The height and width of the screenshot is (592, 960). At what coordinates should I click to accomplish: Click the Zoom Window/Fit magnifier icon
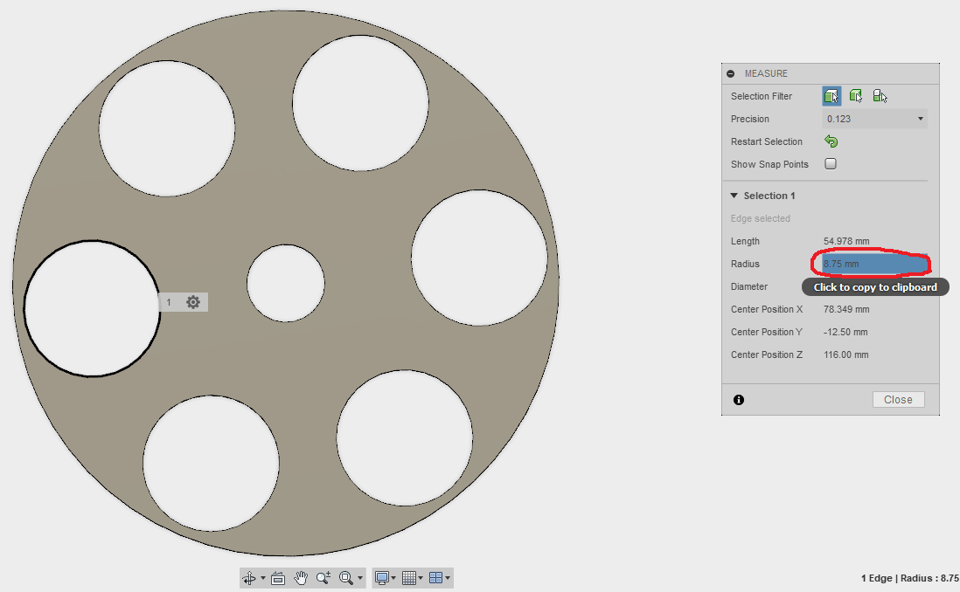point(346,578)
